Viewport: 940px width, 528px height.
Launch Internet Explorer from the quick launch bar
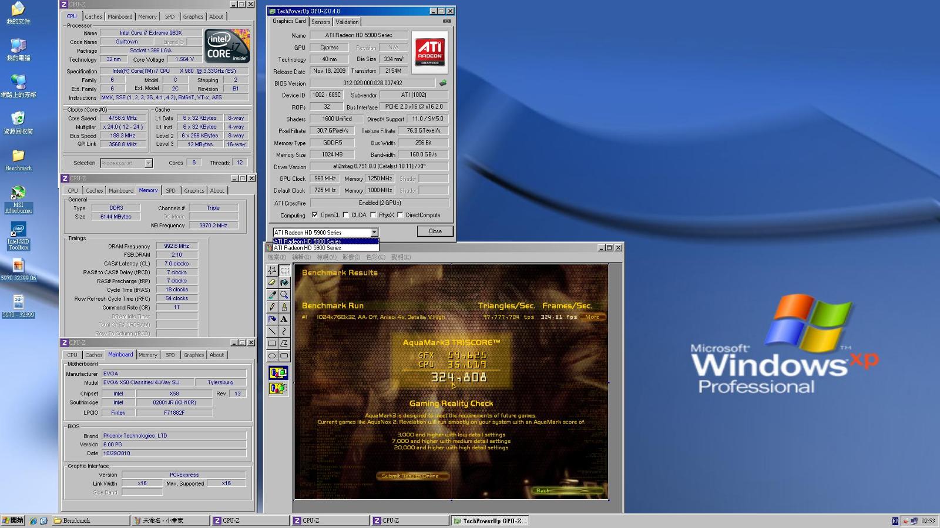click(x=33, y=521)
